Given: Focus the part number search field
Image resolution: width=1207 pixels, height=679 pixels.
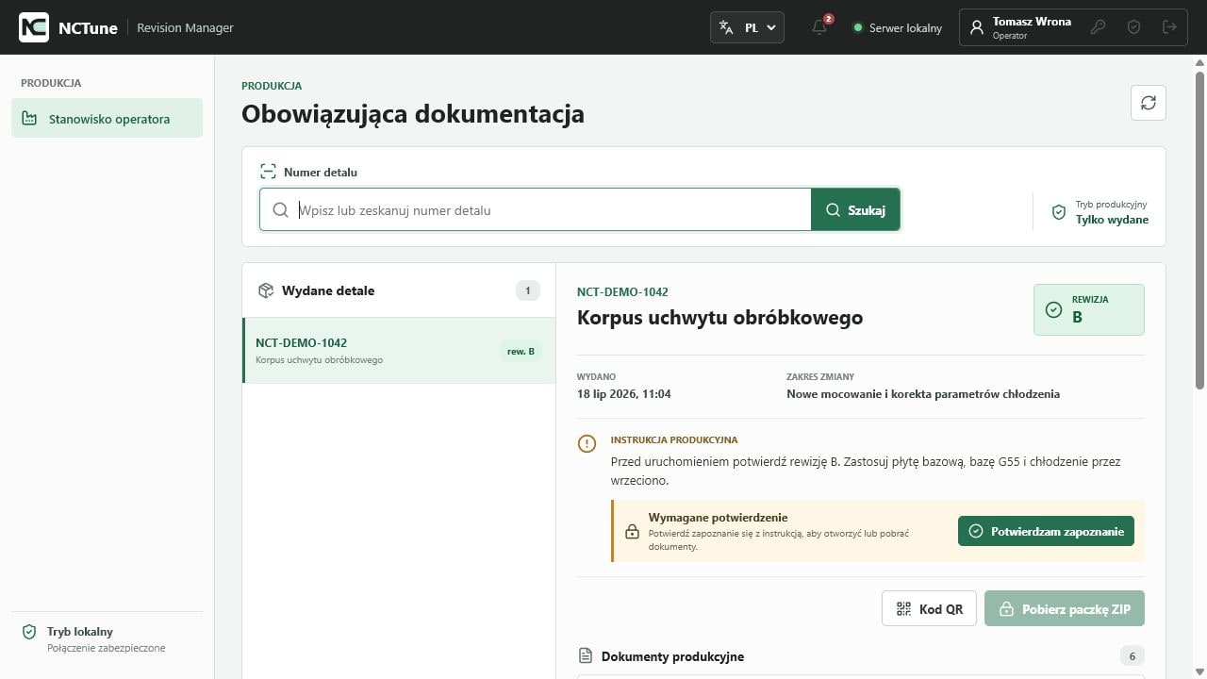Looking at the screenshot, I should pos(535,209).
